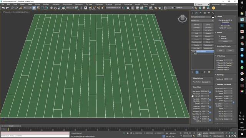Open the Rendering menu
Viewport: 246px width, 138px height.
tap(79, 4)
